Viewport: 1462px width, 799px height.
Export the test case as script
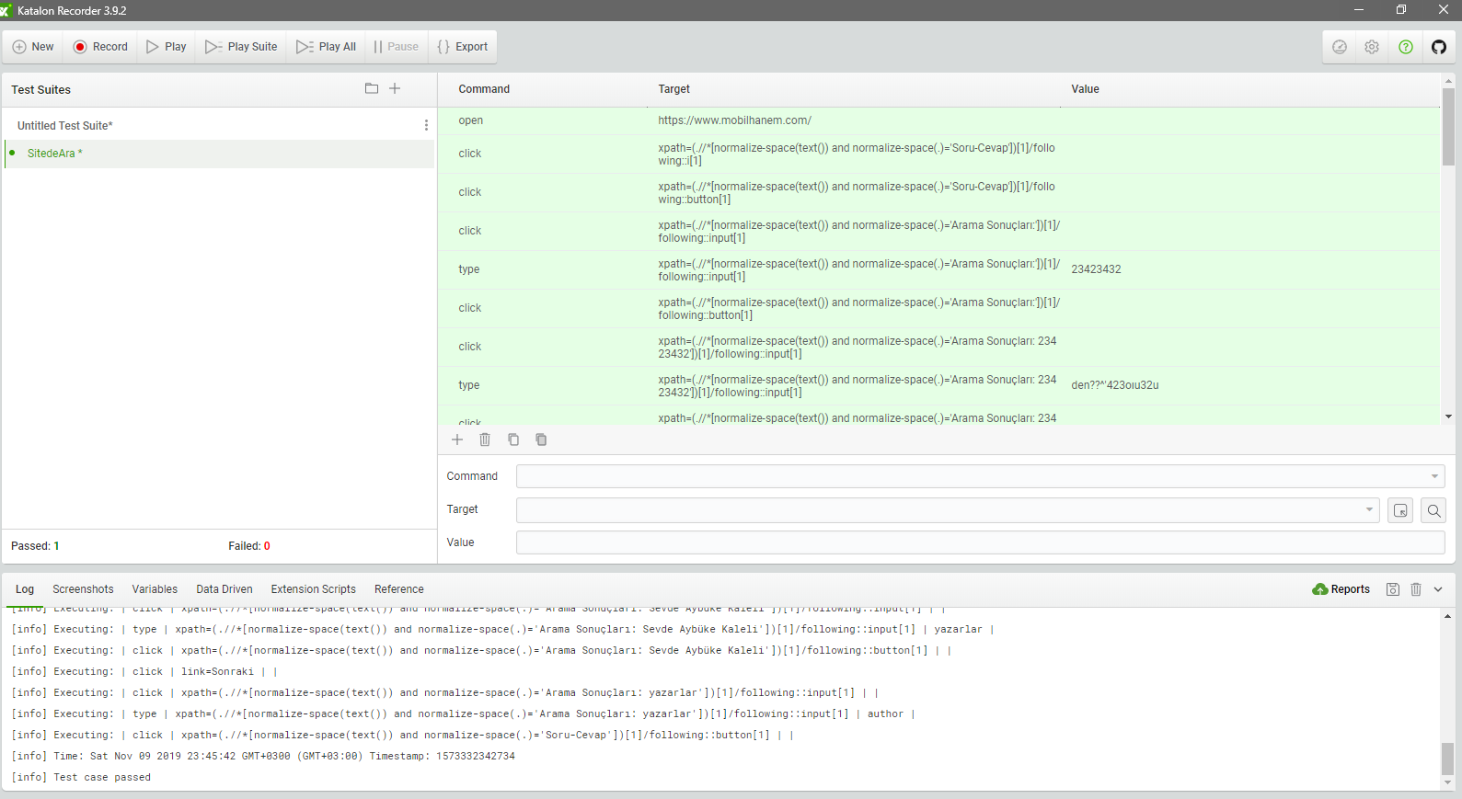[463, 47]
